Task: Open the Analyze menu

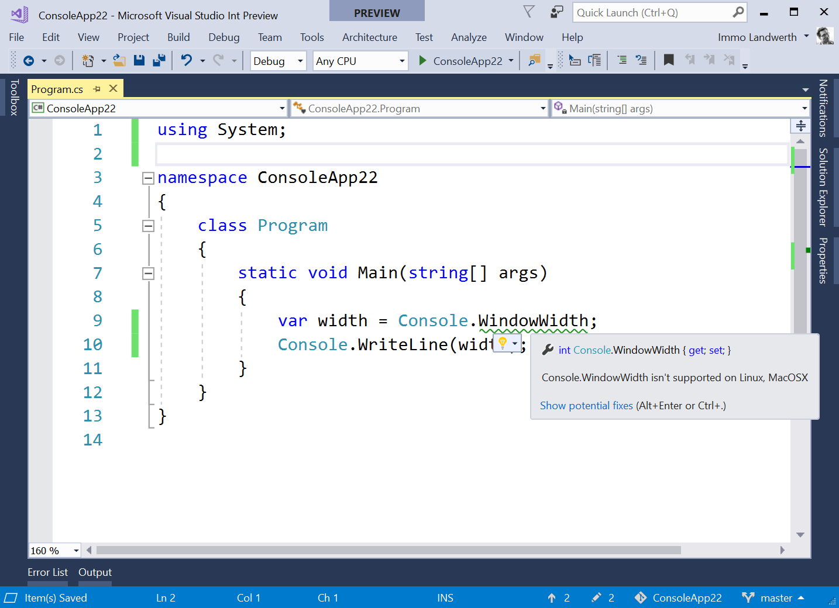Action: click(x=469, y=37)
